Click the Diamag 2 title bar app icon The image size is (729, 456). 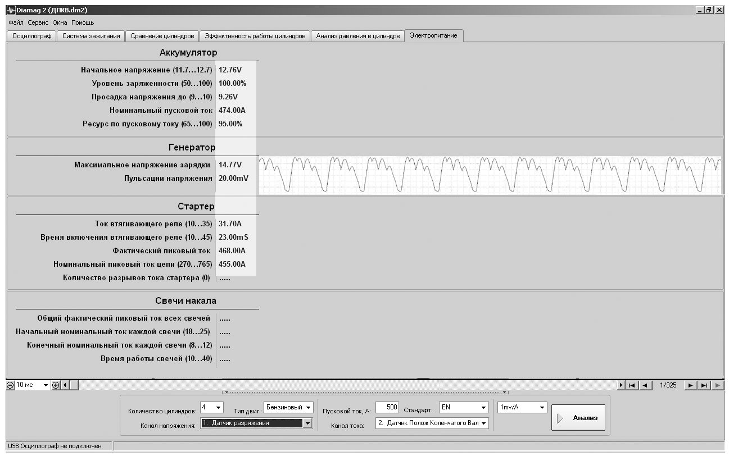click(11, 10)
